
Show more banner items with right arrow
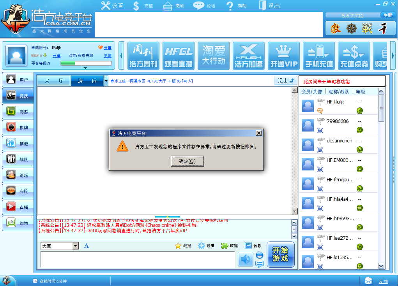[x=393, y=56]
